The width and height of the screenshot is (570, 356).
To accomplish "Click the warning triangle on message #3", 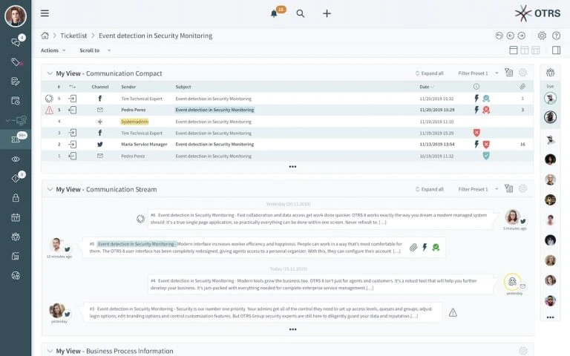I will point(453,312).
